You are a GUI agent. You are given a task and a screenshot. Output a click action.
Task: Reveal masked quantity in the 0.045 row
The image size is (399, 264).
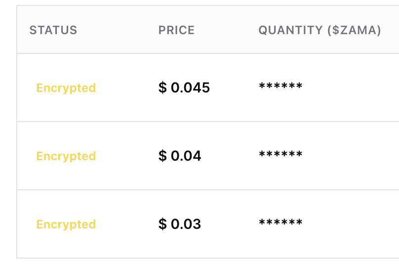(280, 87)
